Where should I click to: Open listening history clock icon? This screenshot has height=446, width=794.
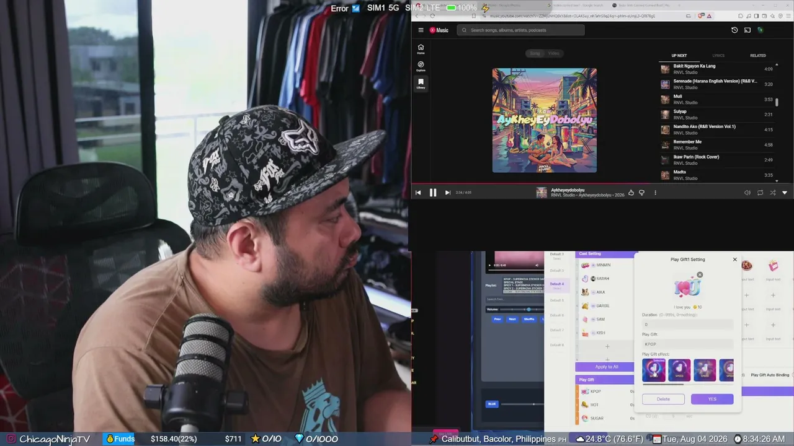pyautogui.click(x=734, y=30)
